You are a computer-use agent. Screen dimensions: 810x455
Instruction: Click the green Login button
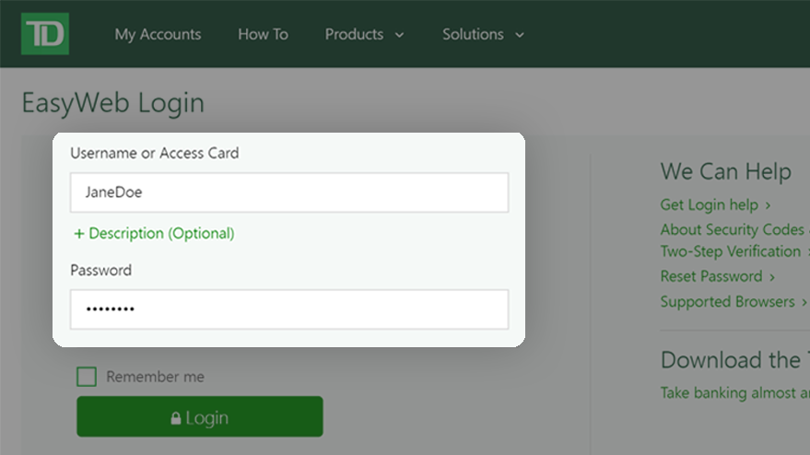pyautogui.click(x=200, y=416)
